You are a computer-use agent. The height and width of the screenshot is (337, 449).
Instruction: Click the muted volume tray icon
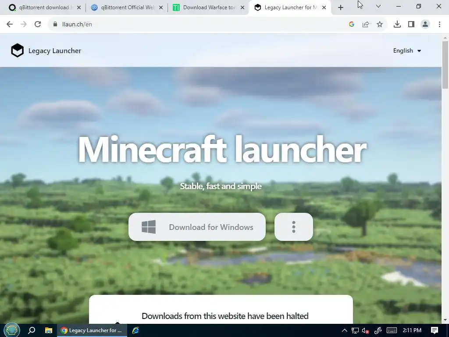point(366,330)
